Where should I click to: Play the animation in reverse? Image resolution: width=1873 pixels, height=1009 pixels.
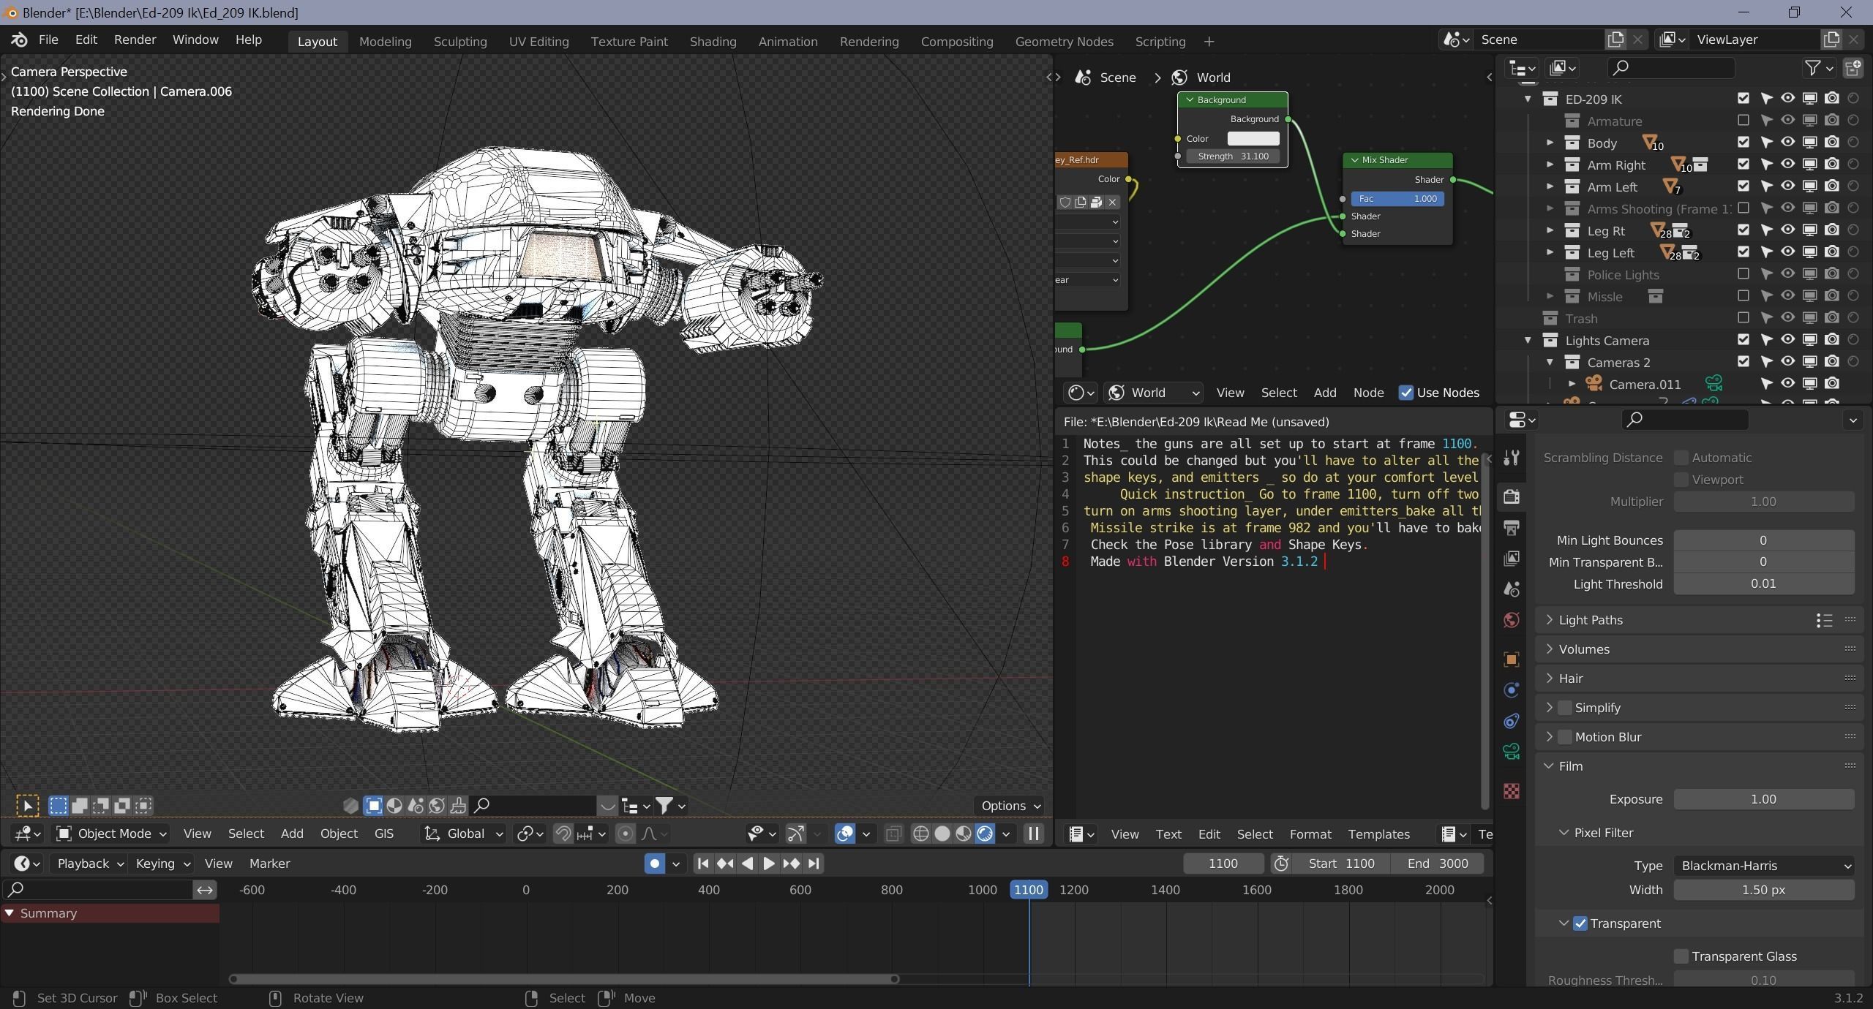747,863
